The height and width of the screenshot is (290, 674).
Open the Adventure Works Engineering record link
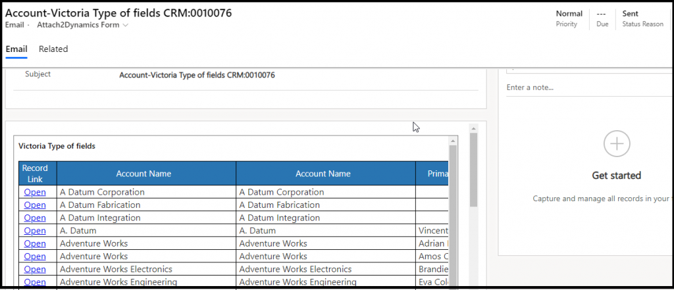[x=35, y=282]
